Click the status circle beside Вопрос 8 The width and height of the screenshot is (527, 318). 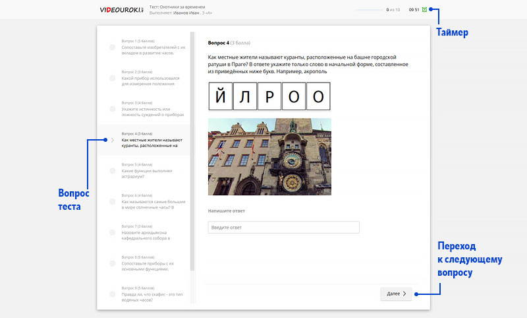pos(113,263)
